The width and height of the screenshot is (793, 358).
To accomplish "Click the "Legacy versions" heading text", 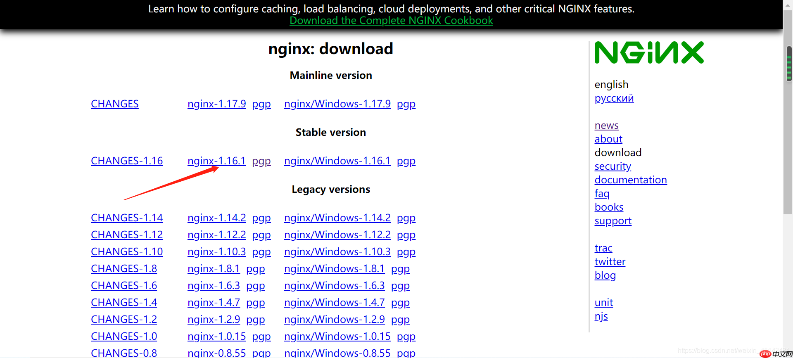I will coord(331,189).
